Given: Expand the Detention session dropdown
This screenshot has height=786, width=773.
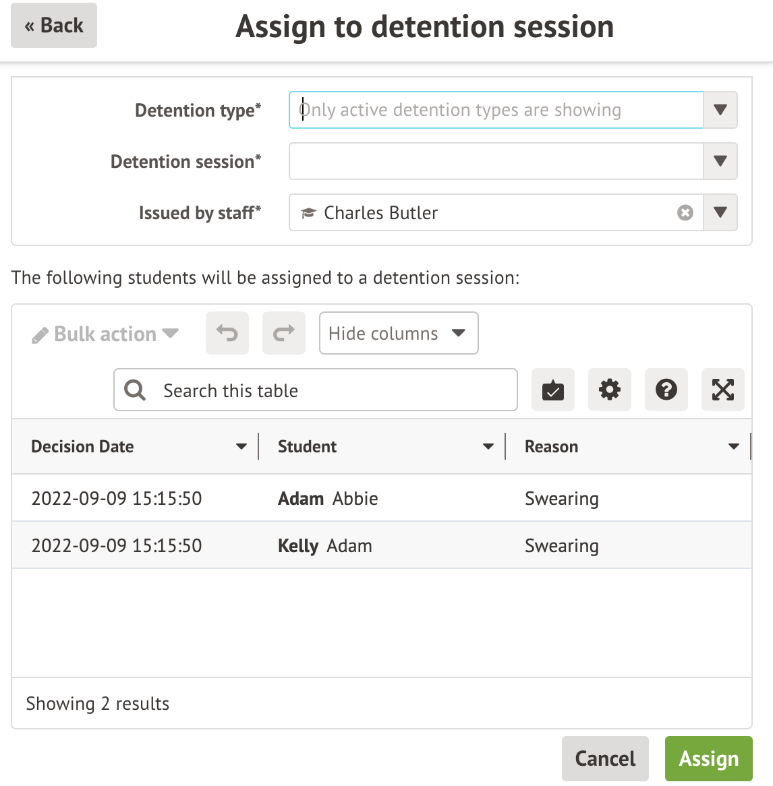Looking at the screenshot, I should 719,161.
